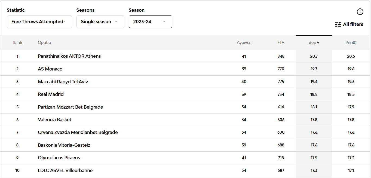
Task: Click the Real Madrid team name
Action: [x=51, y=94]
